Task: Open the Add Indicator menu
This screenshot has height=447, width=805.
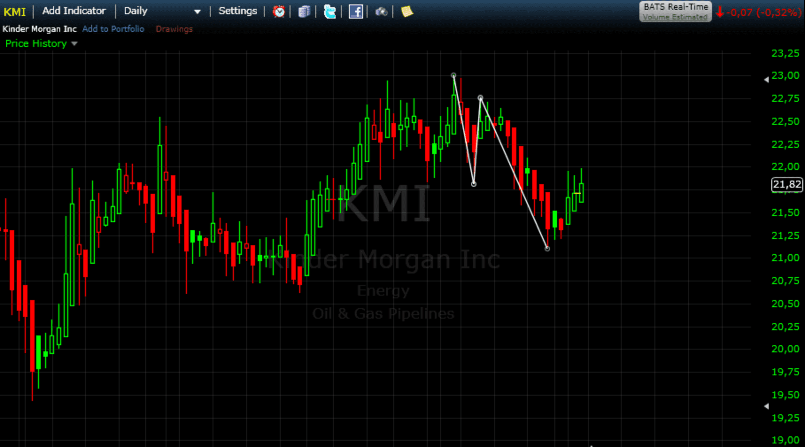Action: click(74, 11)
